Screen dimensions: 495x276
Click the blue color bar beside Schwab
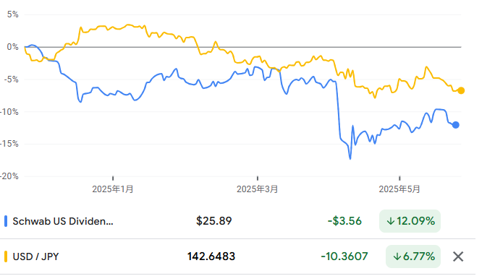click(x=6, y=221)
